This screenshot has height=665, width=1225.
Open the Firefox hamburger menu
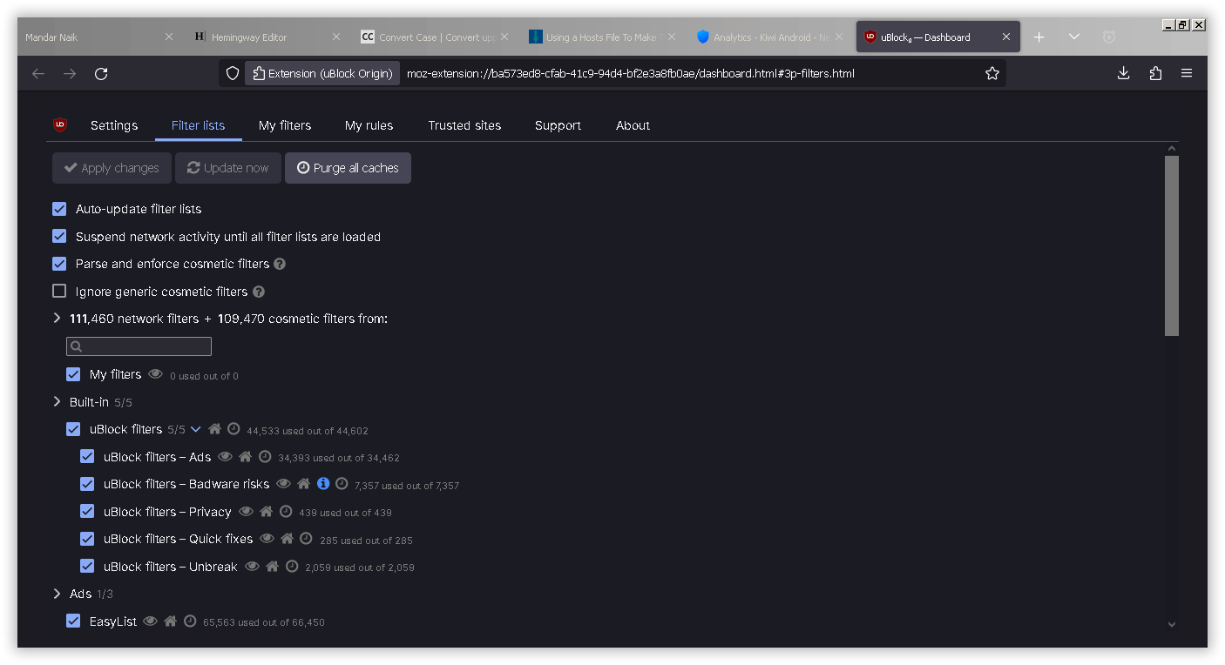click(x=1187, y=74)
